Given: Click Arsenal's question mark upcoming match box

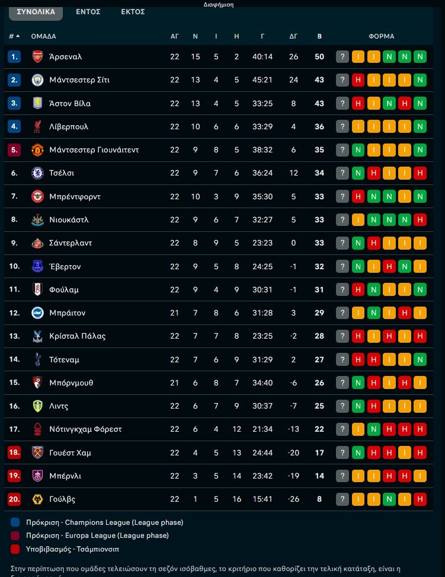Looking at the screenshot, I should 342,57.
